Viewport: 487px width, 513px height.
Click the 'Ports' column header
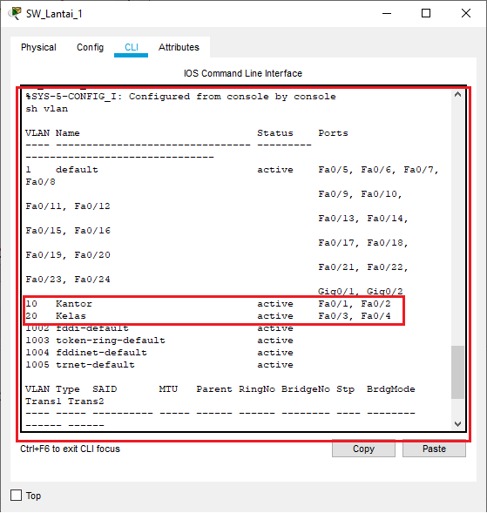click(x=333, y=133)
